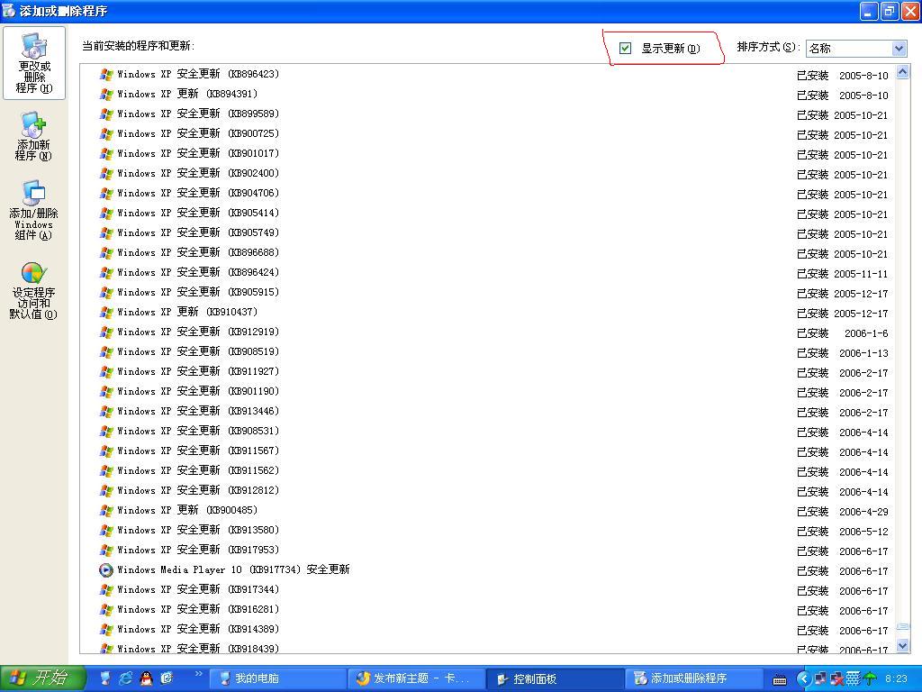Click the Windows icon beside KB900725 update
The height and width of the screenshot is (692, 922).
tap(106, 134)
